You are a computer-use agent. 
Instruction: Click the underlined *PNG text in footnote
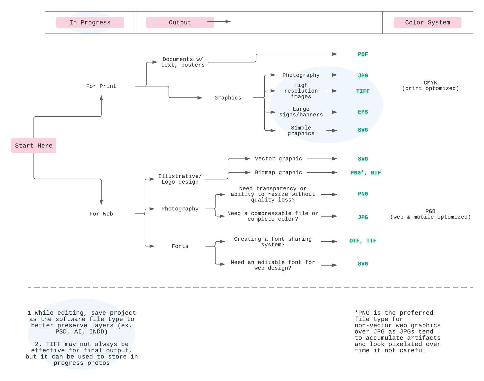tap(362, 313)
